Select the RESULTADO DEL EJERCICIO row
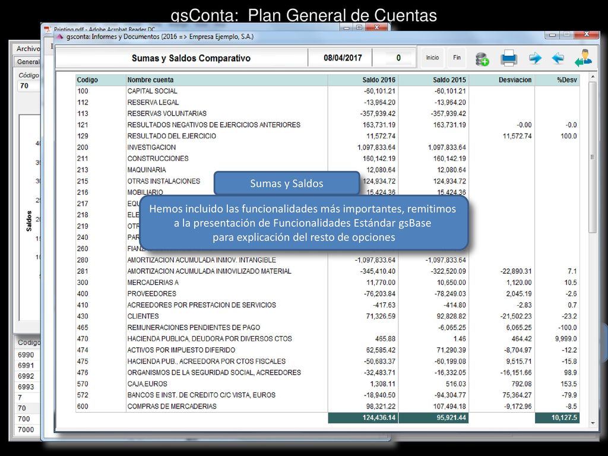 328,136
